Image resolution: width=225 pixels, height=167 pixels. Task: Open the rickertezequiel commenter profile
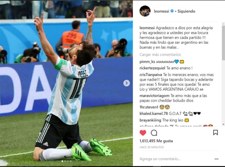[x=152, y=68]
